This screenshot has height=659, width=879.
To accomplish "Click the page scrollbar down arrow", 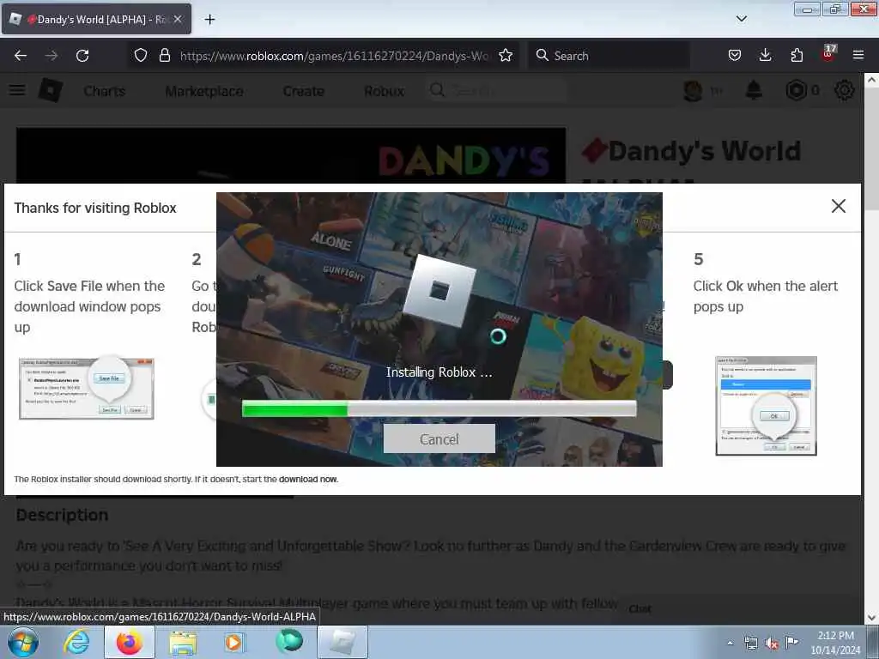I will (x=871, y=618).
